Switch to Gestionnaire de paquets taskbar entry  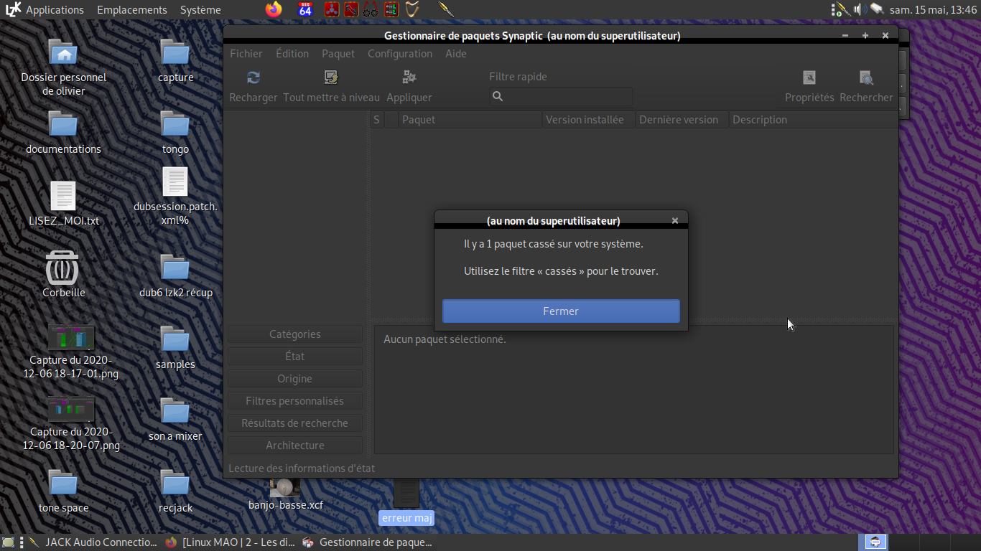tap(368, 542)
